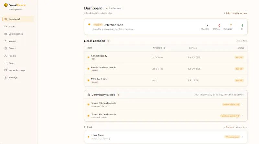Open Settings in sidebar
The height and width of the screenshot is (144, 259).
coord(18,77)
